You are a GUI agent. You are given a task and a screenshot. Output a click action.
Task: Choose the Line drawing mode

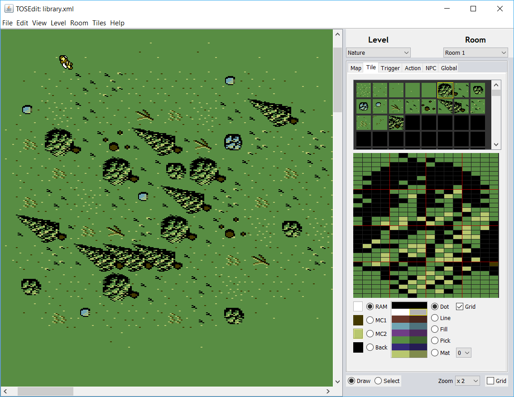(435, 318)
